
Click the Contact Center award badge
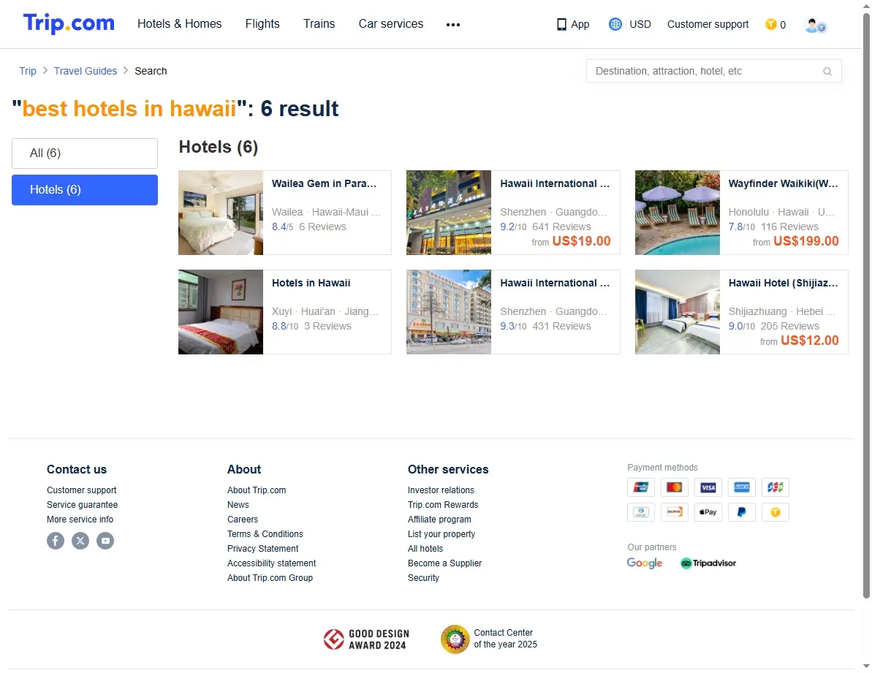coord(490,639)
